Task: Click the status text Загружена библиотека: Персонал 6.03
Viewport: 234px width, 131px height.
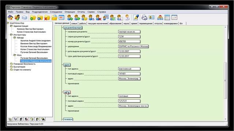Action: click(25, 124)
